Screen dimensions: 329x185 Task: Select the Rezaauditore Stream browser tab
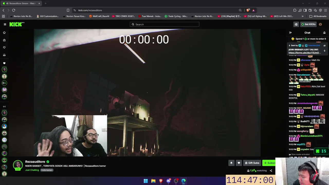coord(21,3)
